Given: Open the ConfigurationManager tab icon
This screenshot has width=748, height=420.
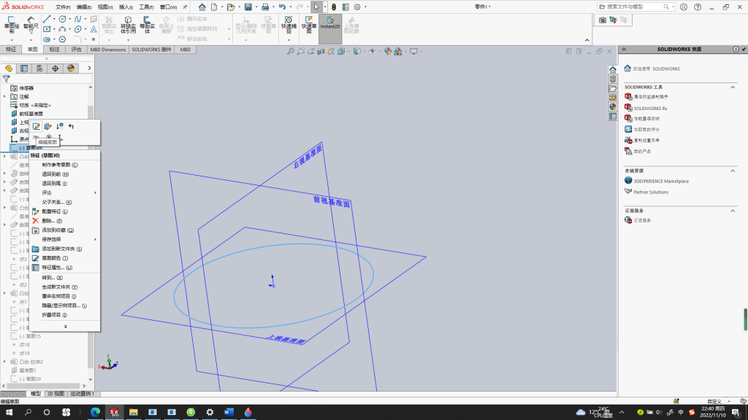Looking at the screenshot, I should [x=39, y=69].
